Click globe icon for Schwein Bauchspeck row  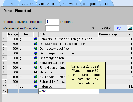click(x=36, y=39)
